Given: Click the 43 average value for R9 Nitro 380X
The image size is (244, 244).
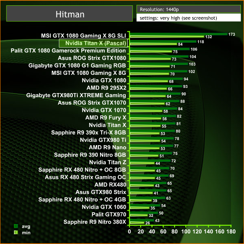Looking at the screenshot, I should click(157, 221).
